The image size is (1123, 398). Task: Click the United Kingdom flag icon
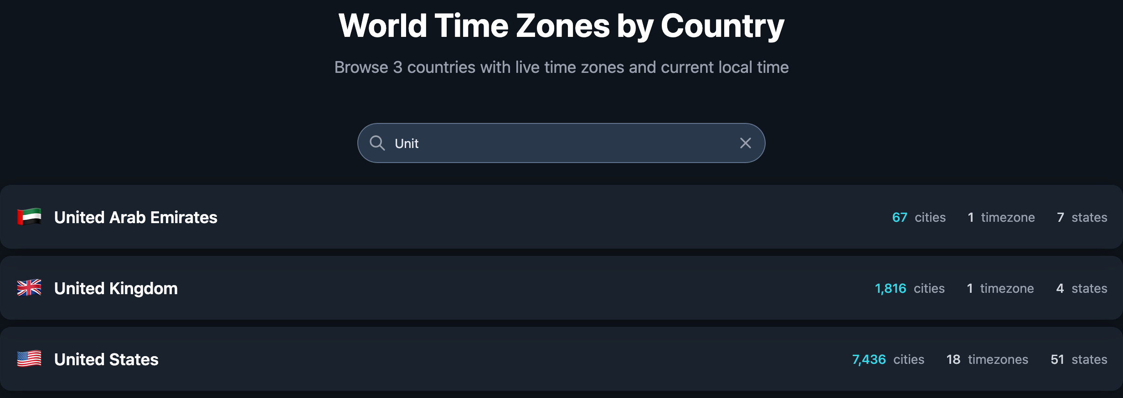(29, 288)
